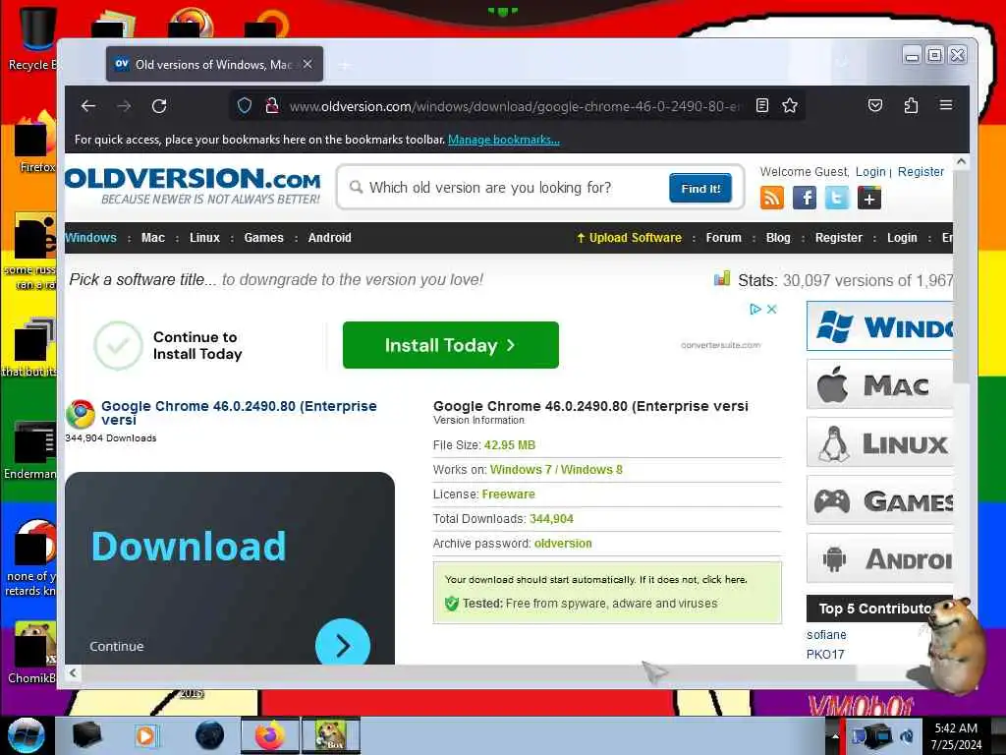Open the insecure connection padlock icon
Image resolution: width=1006 pixels, height=755 pixels.
click(x=272, y=105)
